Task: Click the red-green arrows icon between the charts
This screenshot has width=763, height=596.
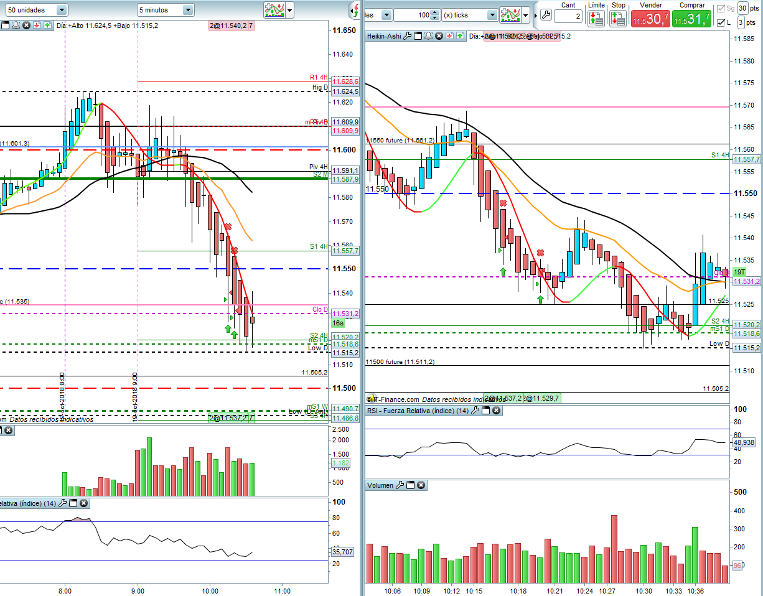Action: (x=355, y=10)
